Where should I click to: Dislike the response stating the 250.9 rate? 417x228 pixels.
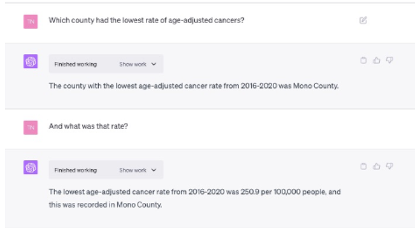389,166
